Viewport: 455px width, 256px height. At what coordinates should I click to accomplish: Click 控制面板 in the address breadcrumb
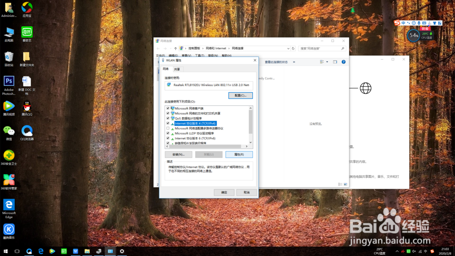point(194,48)
